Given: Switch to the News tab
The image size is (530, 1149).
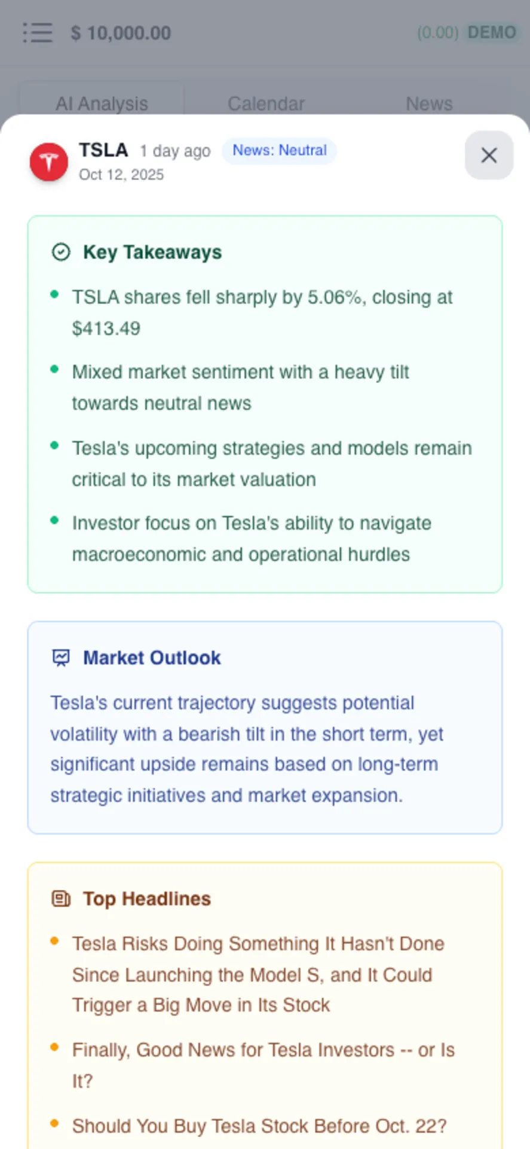Looking at the screenshot, I should (x=429, y=104).
